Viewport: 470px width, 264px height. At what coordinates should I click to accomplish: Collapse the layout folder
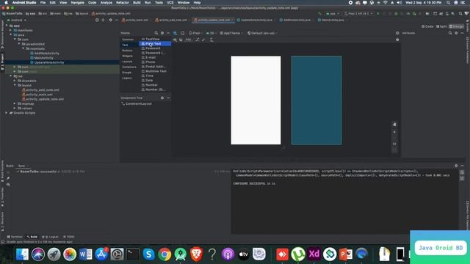(x=15, y=85)
